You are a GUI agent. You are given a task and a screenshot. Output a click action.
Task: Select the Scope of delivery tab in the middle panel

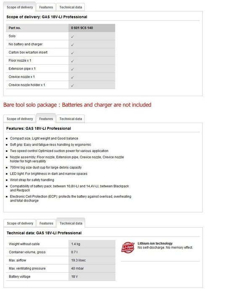[x=20, y=119]
